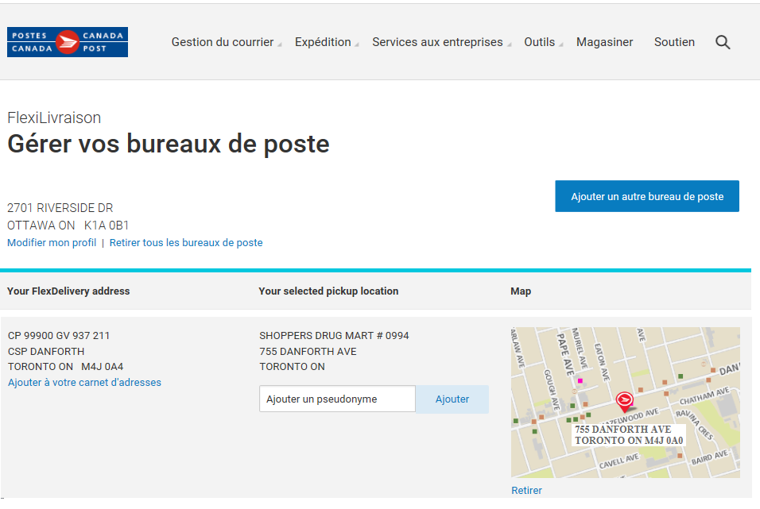Screen dimensions: 760x509
Task: Expand the Gestion du courrier menu
Action: 227,42
